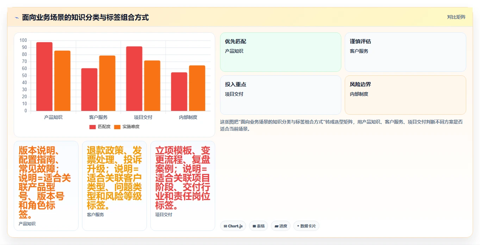This screenshot has width=480, height=245.
Task: Click the red 项目交付 匹配度 bar
Action: 134,79
